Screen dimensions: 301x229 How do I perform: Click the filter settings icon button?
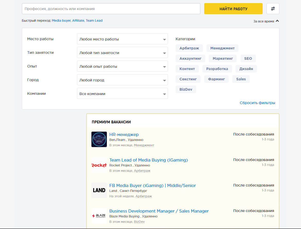click(273, 9)
